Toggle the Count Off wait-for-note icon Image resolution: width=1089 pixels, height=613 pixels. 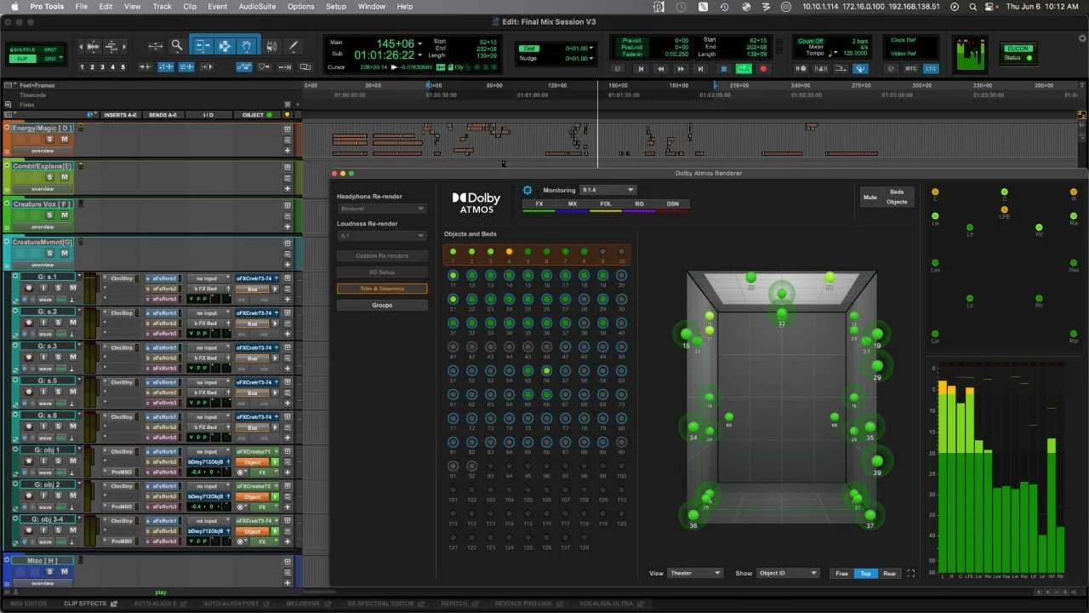(x=801, y=69)
